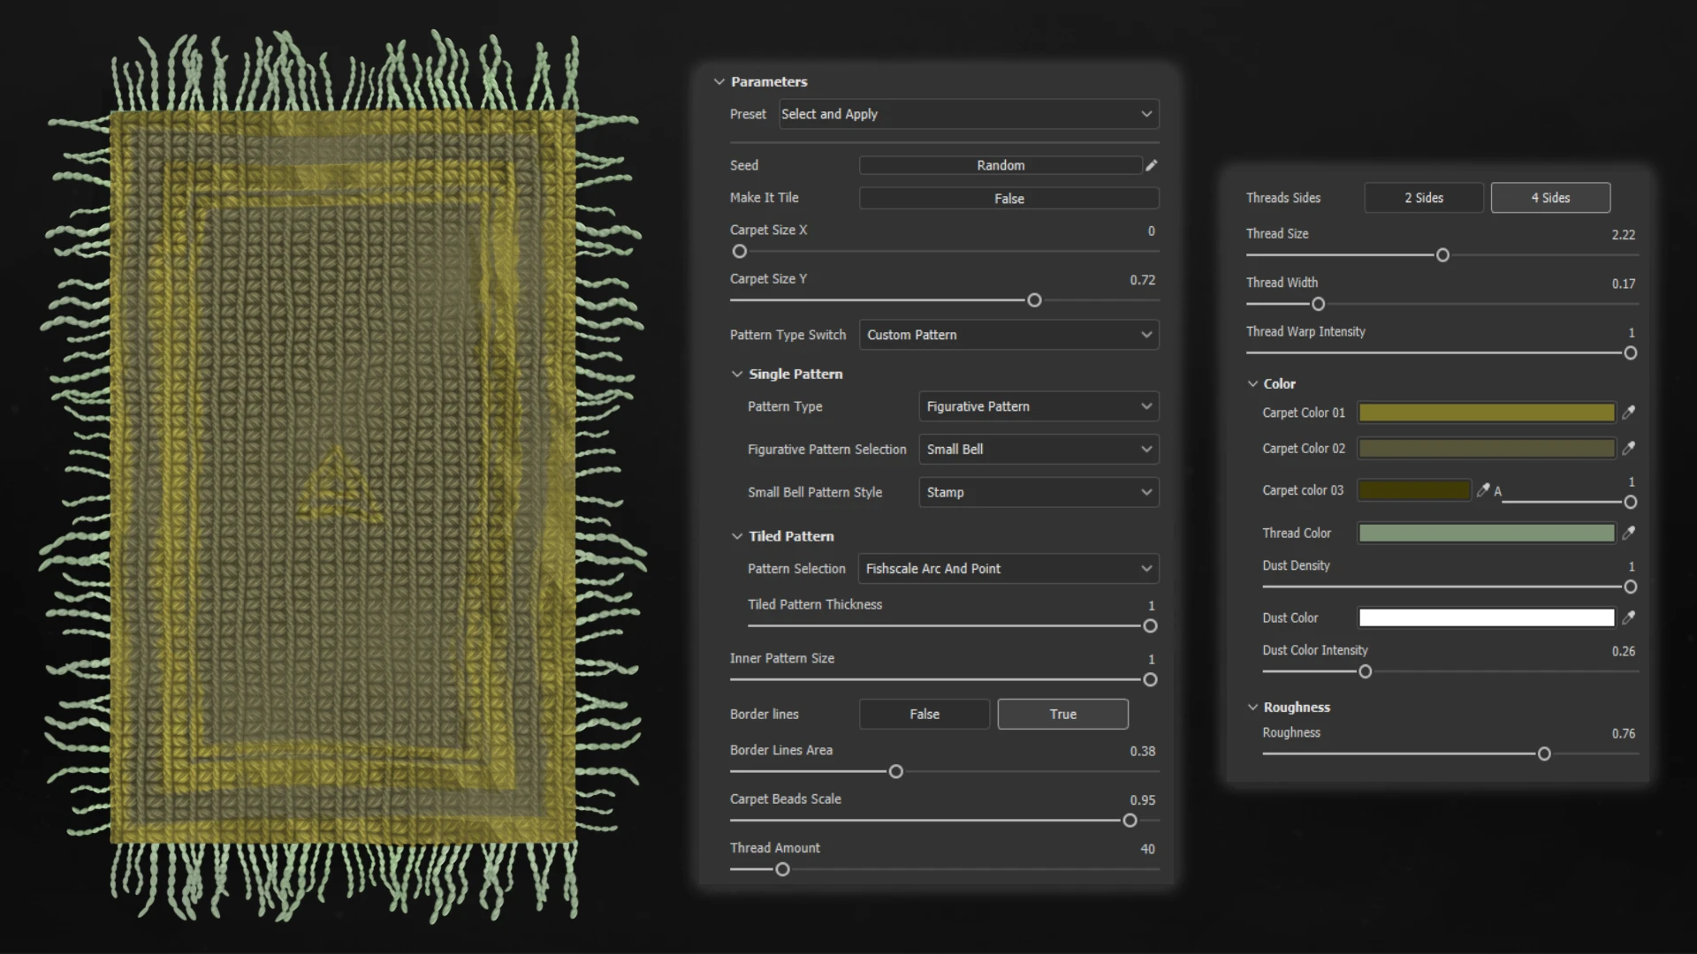Collapse the Roughness section

pyautogui.click(x=1252, y=707)
